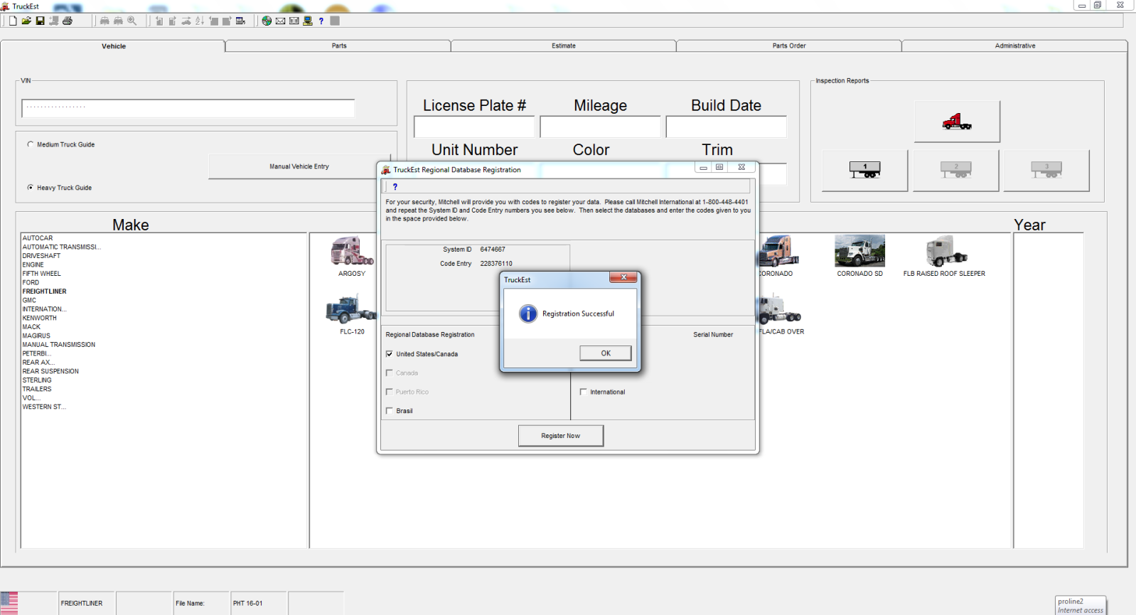Select MANUAL TRANSMISSION in the Make list
Viewport: 1136px width, 615px height.
tap(58, 345)
